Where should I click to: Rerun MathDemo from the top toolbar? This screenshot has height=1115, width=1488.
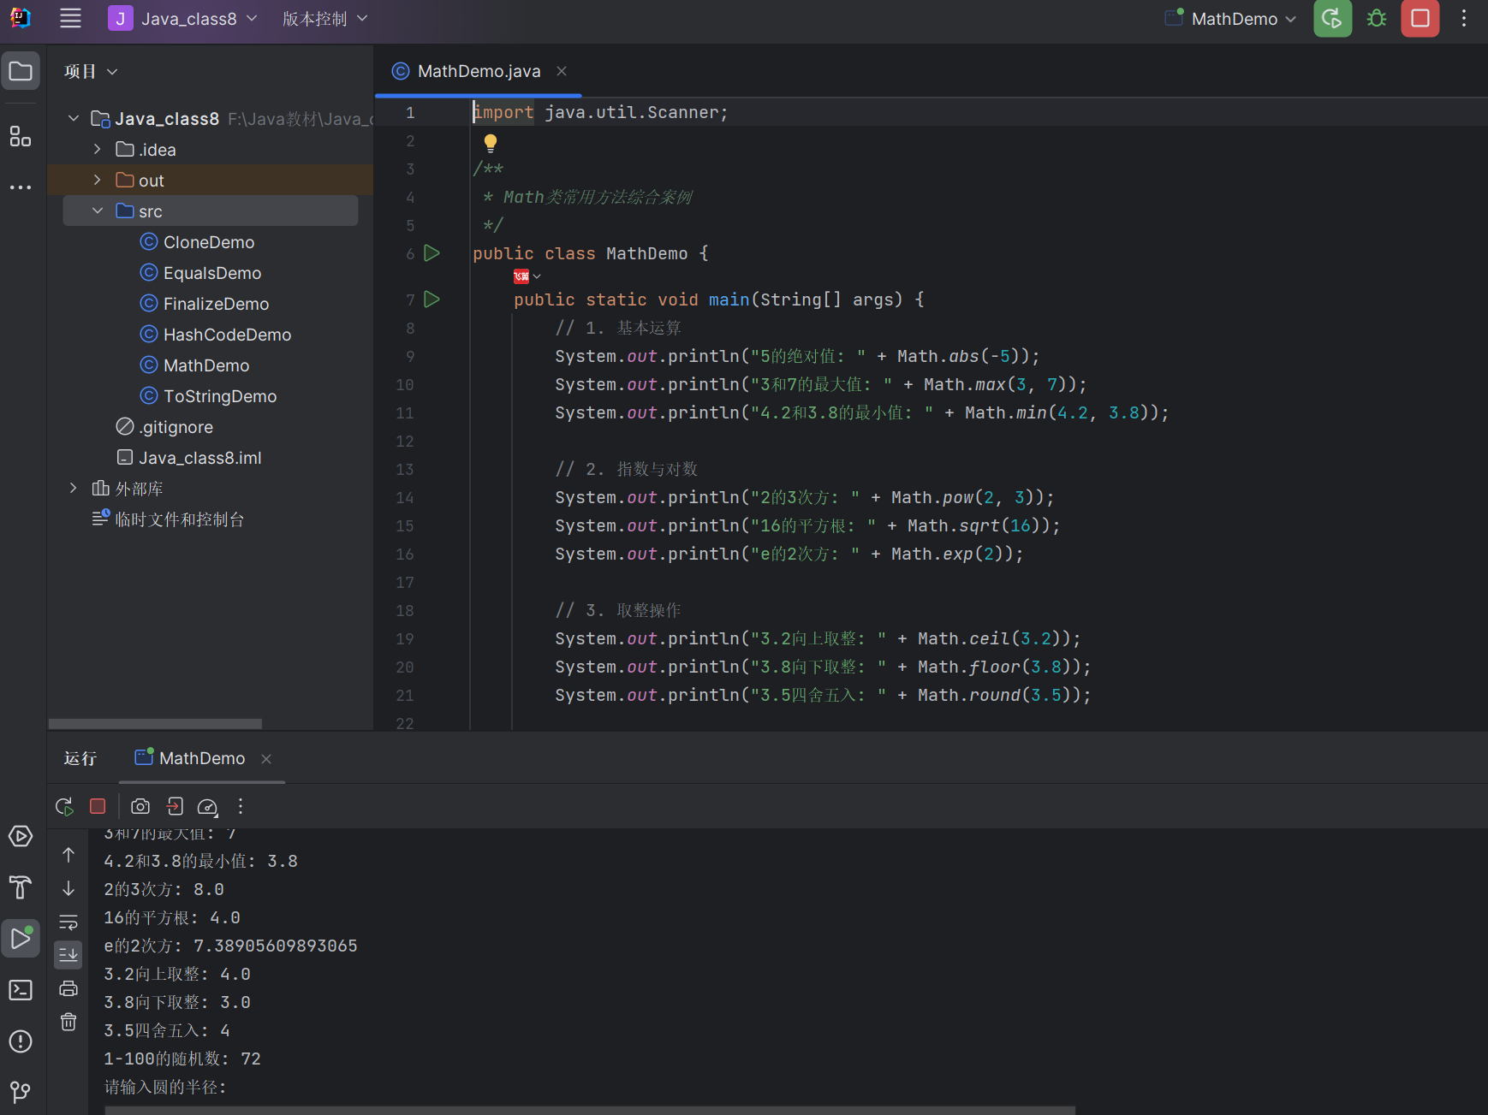click(1332, 19)
